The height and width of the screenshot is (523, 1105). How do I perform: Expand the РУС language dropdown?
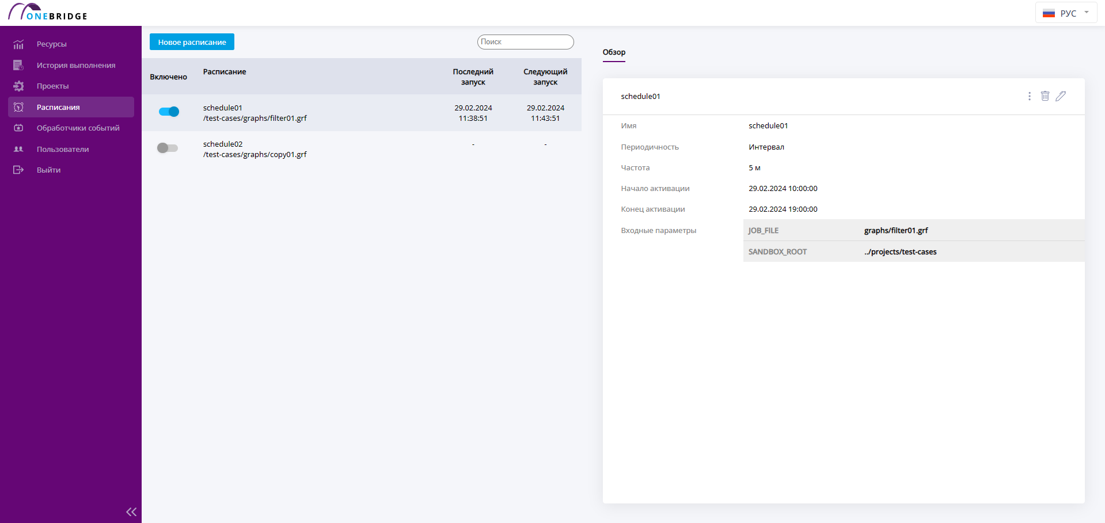coord(1066,13)
